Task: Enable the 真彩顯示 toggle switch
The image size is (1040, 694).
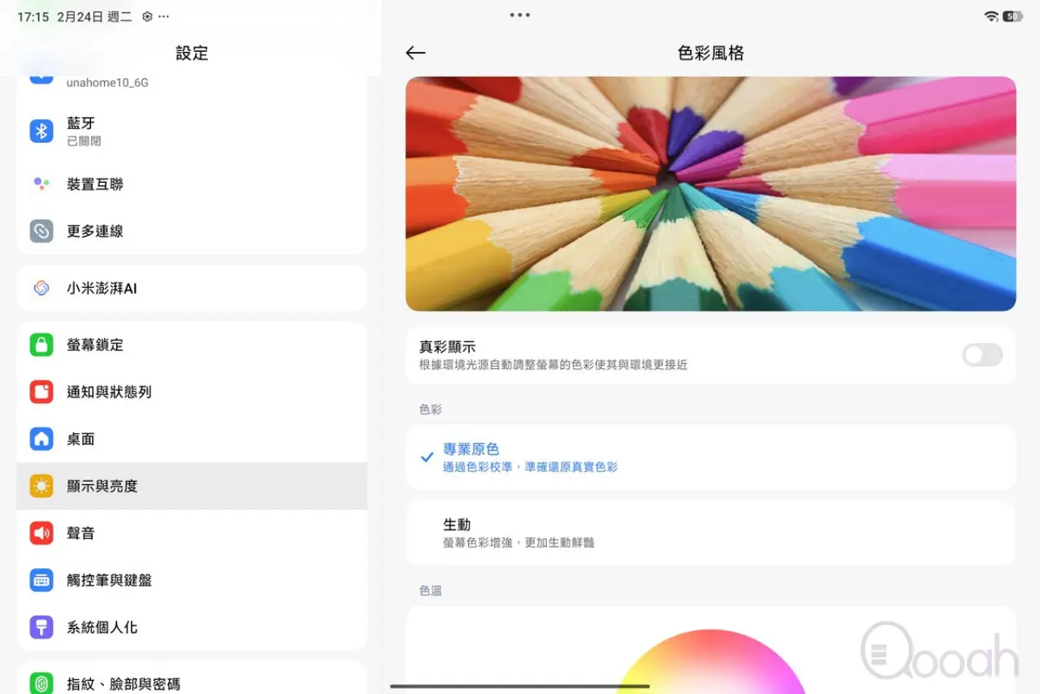Action: click(x=981, y=355)
